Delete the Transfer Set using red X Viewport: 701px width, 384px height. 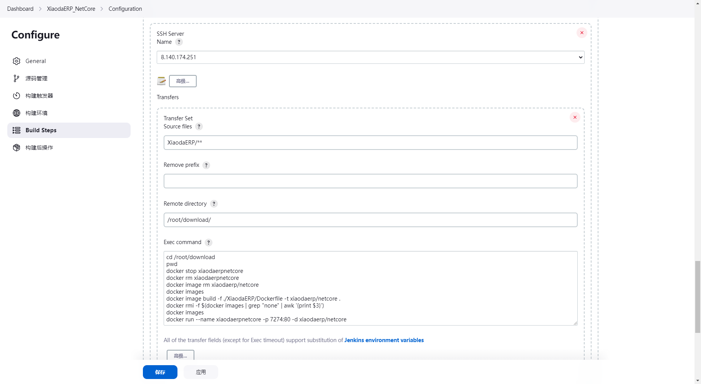(x=575, y=117)
